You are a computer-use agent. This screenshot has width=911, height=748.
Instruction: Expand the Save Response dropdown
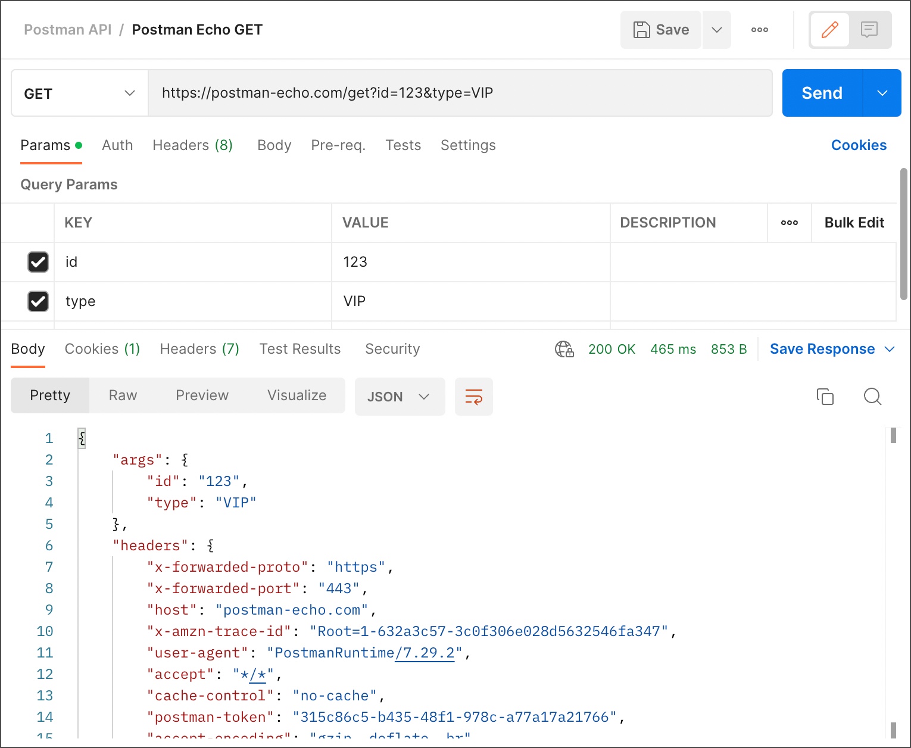(x=890, y=349)
